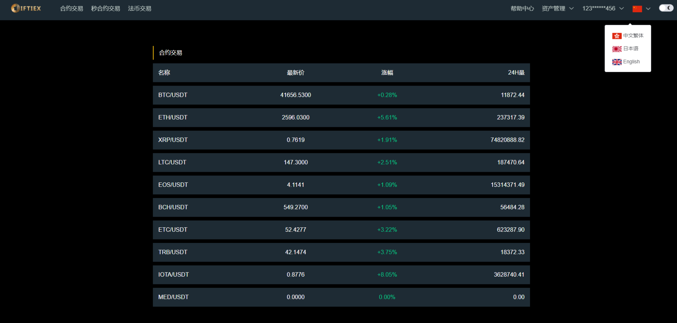Choose the Japanese flag language option
Viewport: 677px width, 323px height.
[617, 49]
